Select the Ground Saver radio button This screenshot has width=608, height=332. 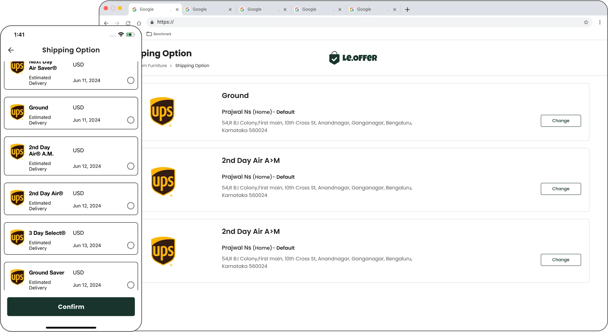tap(131, 285)
